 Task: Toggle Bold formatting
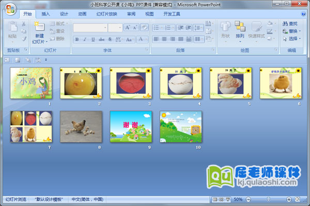click(x=77, y=40)
